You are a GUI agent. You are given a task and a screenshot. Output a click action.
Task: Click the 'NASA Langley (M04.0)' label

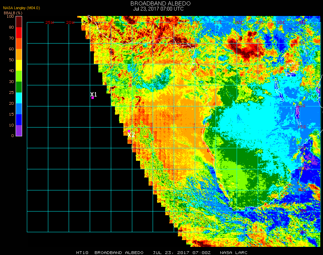pos(21,8)
